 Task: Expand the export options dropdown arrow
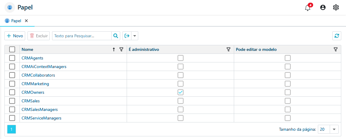pos(135,36)
